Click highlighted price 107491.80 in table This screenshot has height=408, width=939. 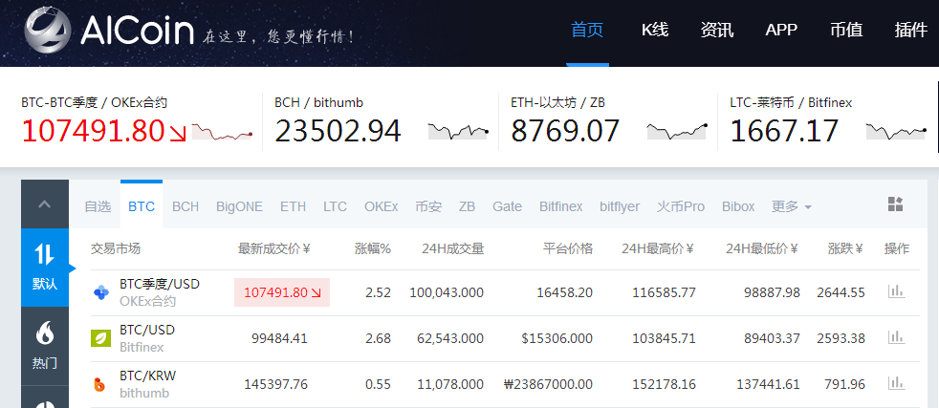[x=282, y=292]
